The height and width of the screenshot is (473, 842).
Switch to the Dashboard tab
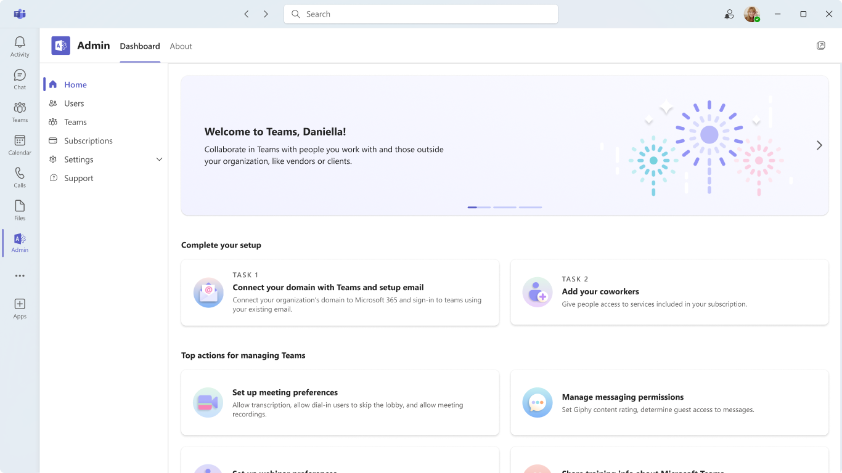pyautogui.click(x=140, y=46)
